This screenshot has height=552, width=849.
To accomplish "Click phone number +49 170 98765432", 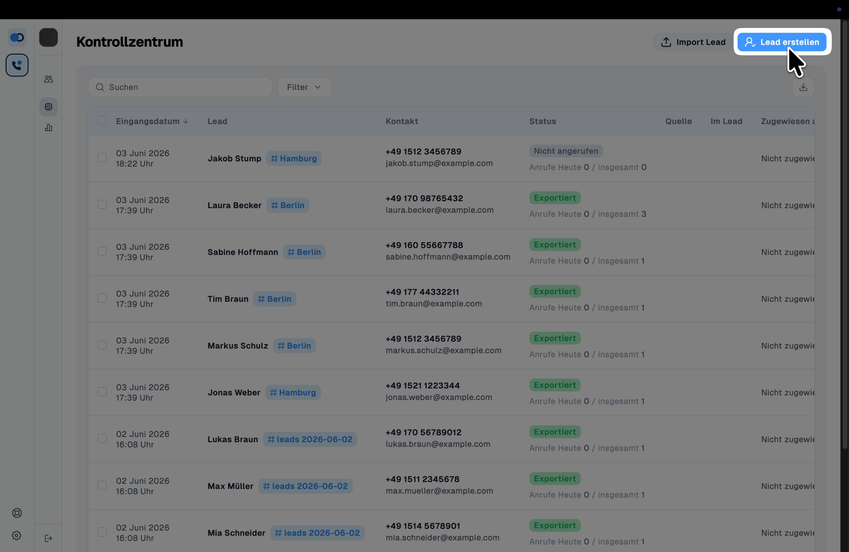I will click(x=424, y=198).
